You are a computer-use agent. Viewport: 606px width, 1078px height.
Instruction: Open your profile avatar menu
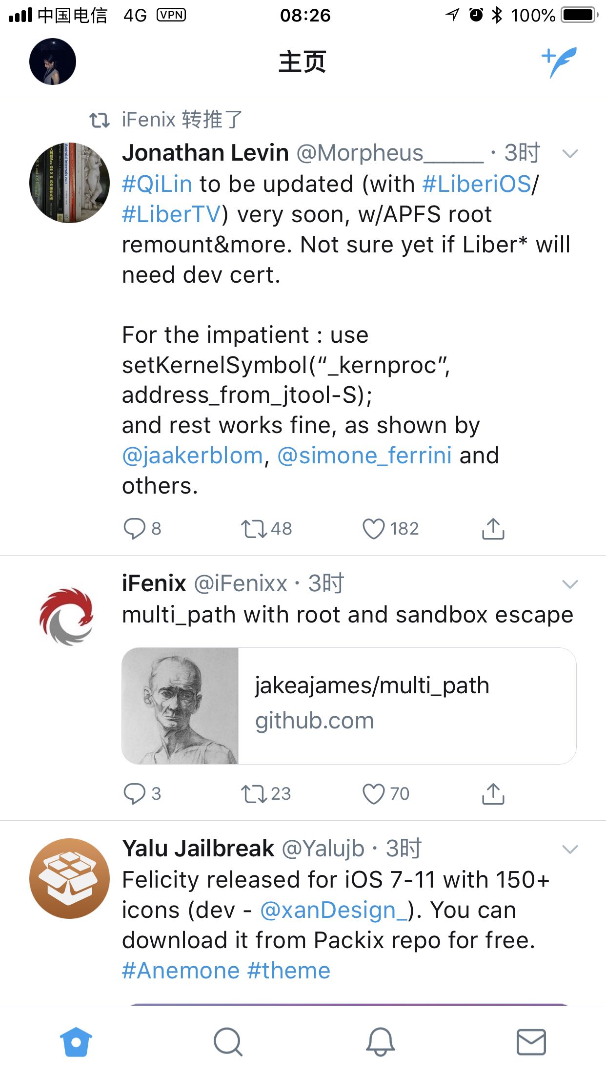click(53, 62)
